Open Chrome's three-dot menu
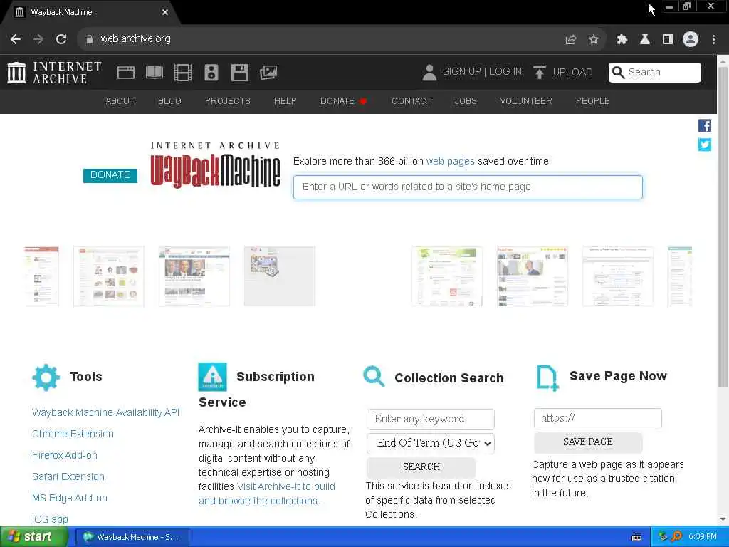 click(x=713, y=40)
